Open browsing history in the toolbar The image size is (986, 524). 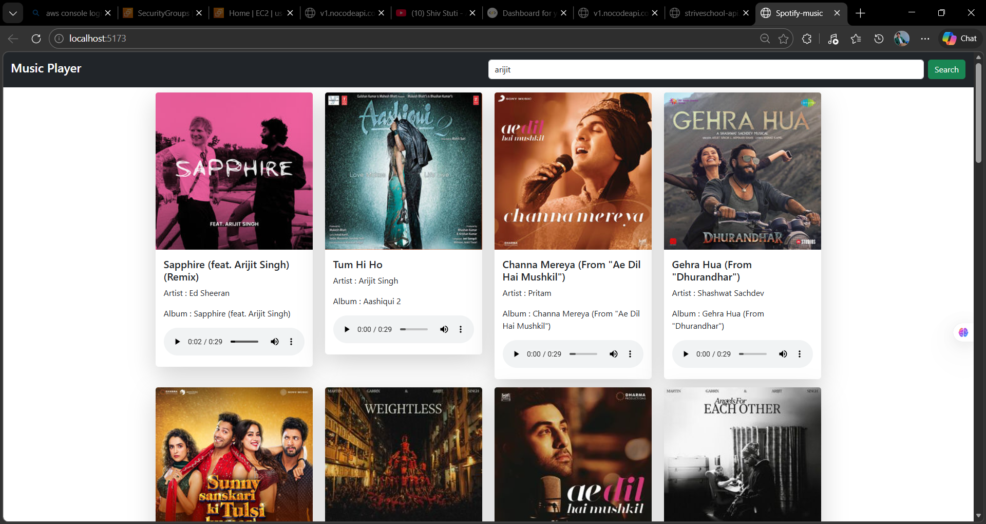(x=878, y=39)
